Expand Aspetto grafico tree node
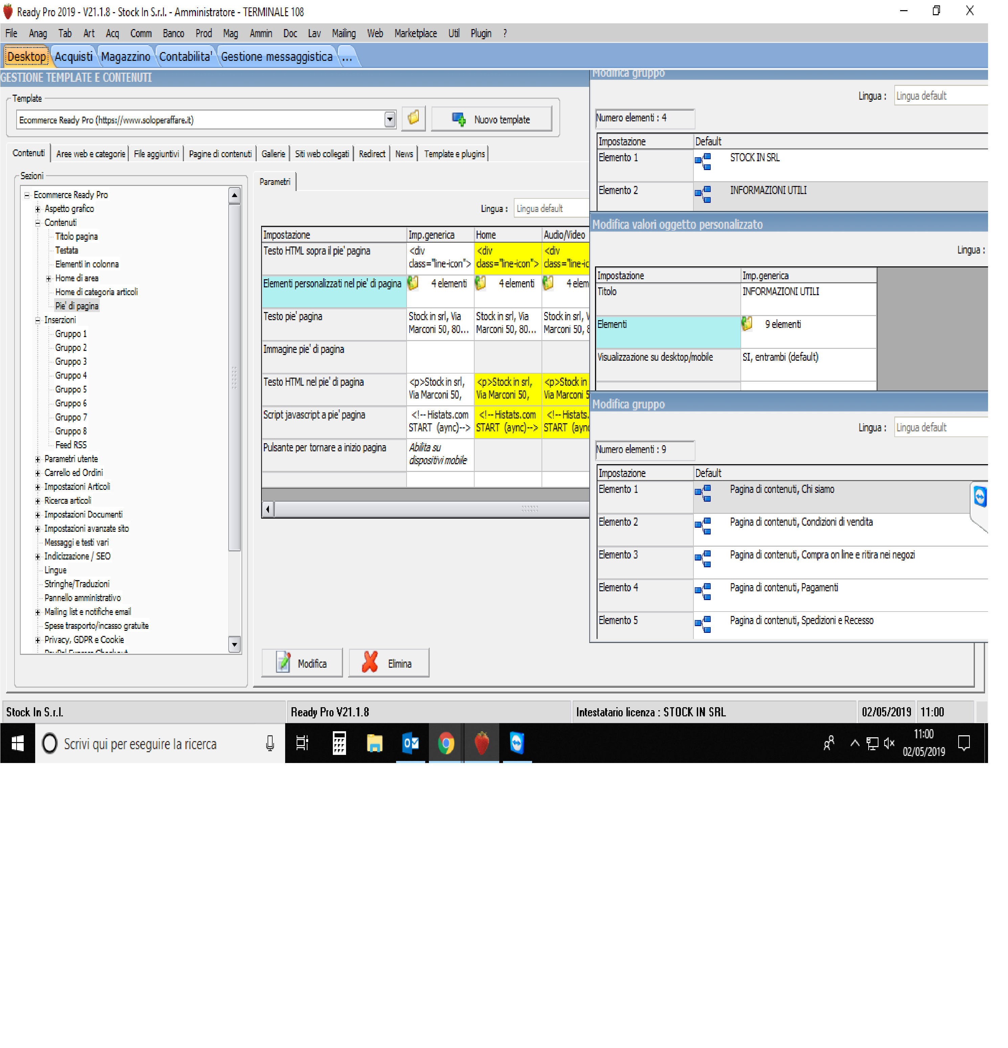Image resolution: width=1008 pixels, height=1048 pixels. tap(38, 209)
